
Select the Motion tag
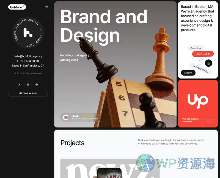tap(188, 73)
